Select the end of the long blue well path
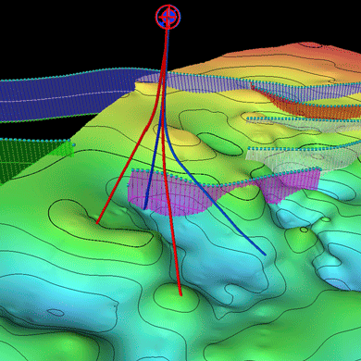Image resolution: width=361 pixels, height=361 pixels. pos(265,254)
